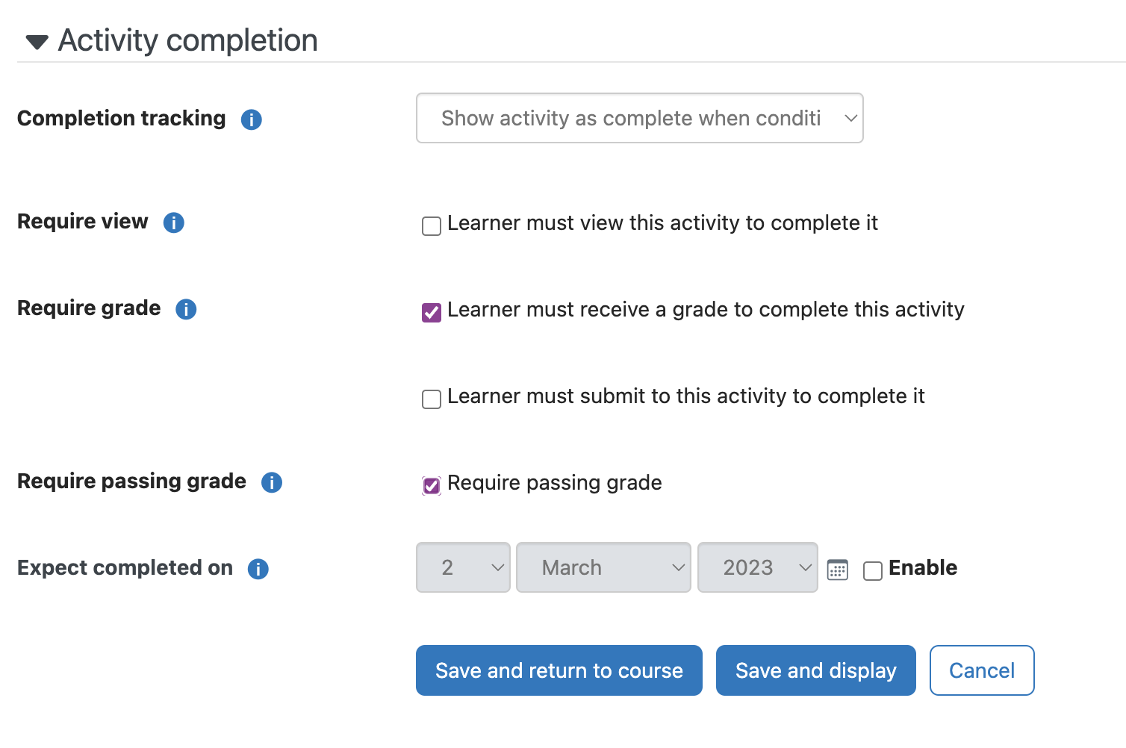Tick the Enable checkbox for expected date
Viewport: 1126px width, 748px height.
tap(873, 570)
